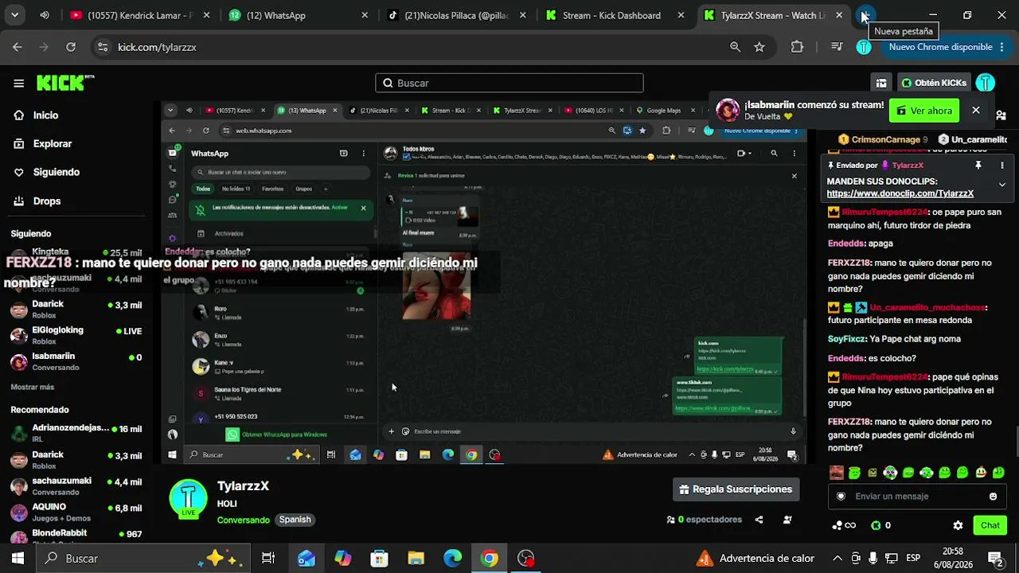Switch to the Nicolas Pillaca TikTok tab
1019x573 pixels.
click(457, 15)
